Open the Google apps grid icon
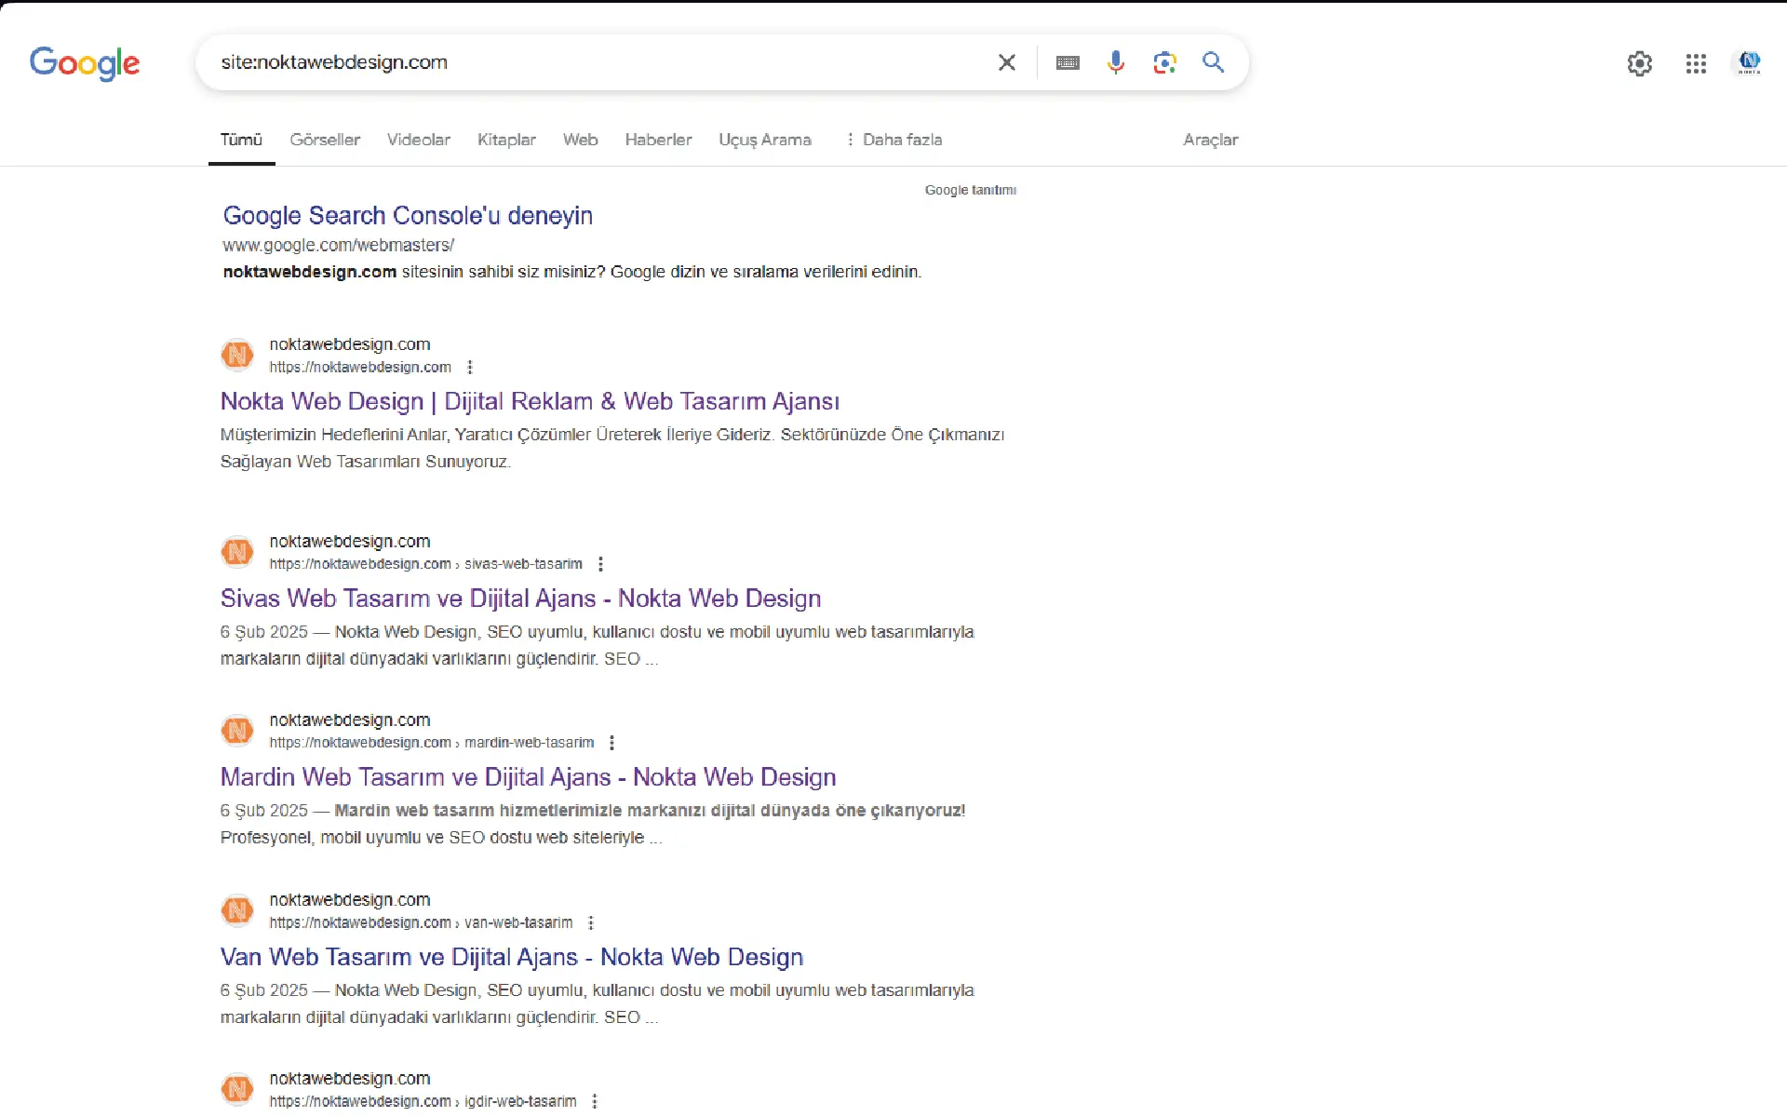The height and width of the screenshot is (1117, 1787). tap(1696, 63)
